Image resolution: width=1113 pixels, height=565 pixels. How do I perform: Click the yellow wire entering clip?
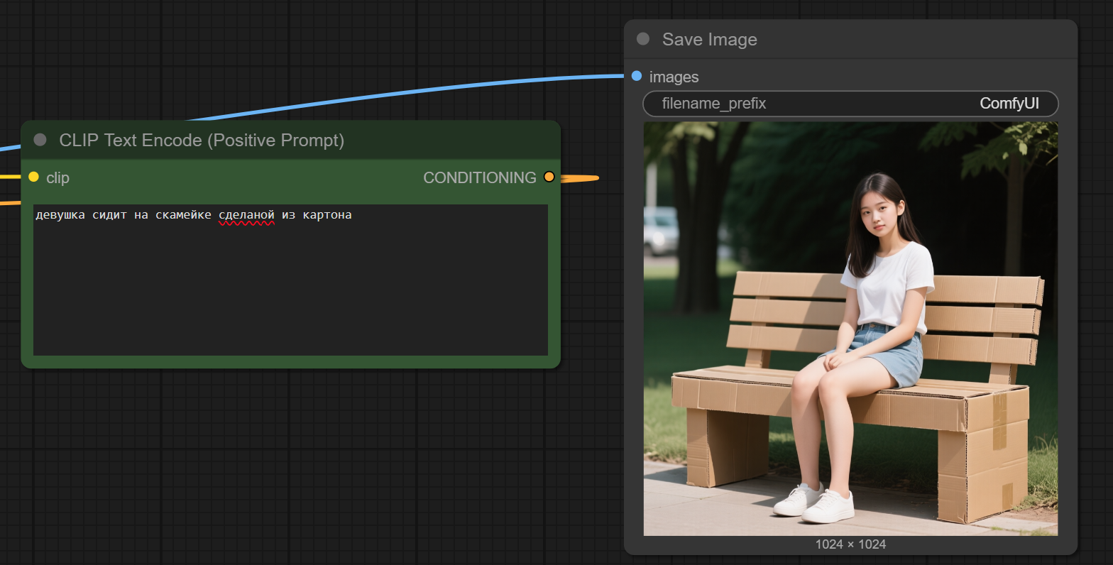pyautogui.click(x=10, y=177)
